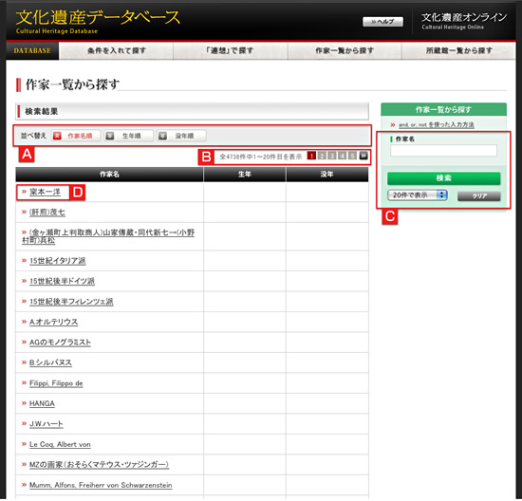Image resolution: width=522 pixels, height=501 pixels.
Task: Click the green 検索 button
Action: pos(443,178)
